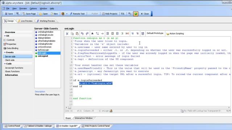Select the onDialogExecute event
The width and height of the screenshot is (232, 130).
(46, 35)
